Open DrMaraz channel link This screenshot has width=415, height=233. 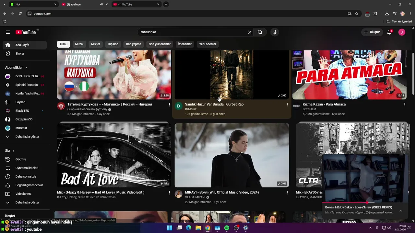(x=191, y=109)
